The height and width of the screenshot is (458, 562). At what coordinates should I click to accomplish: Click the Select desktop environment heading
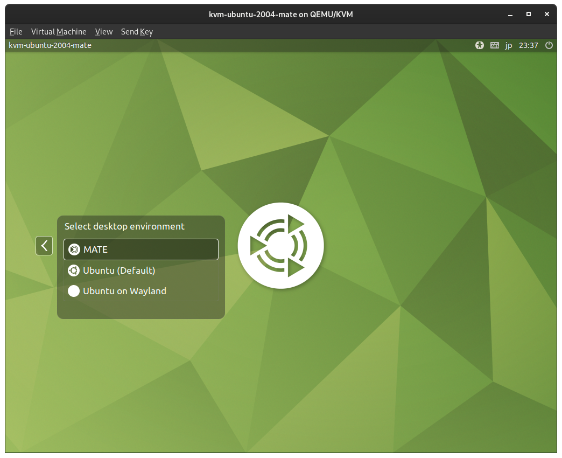pos(124,226)
